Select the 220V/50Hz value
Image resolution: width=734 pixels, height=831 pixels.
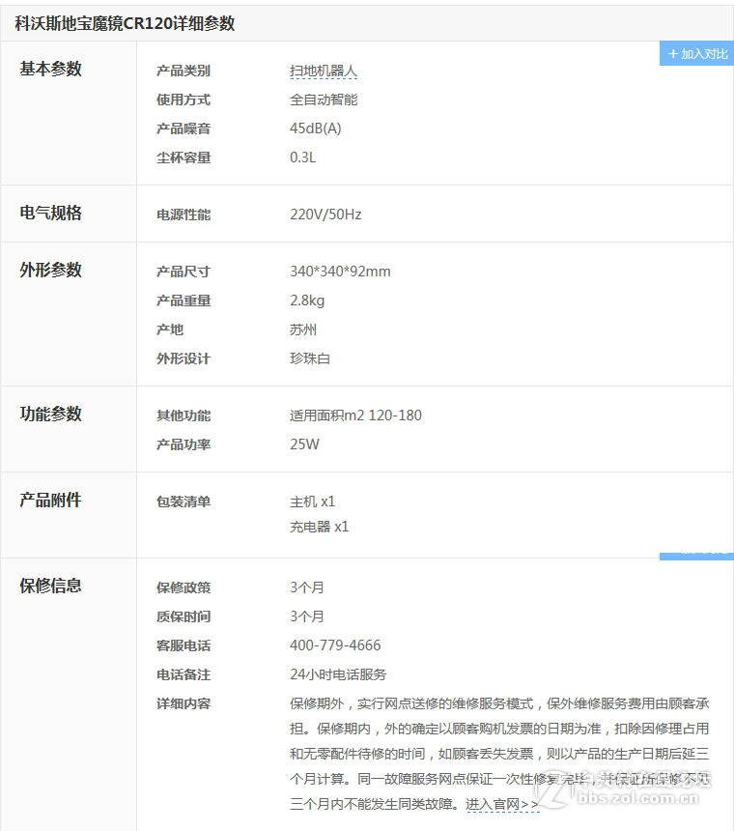point(325,215)
